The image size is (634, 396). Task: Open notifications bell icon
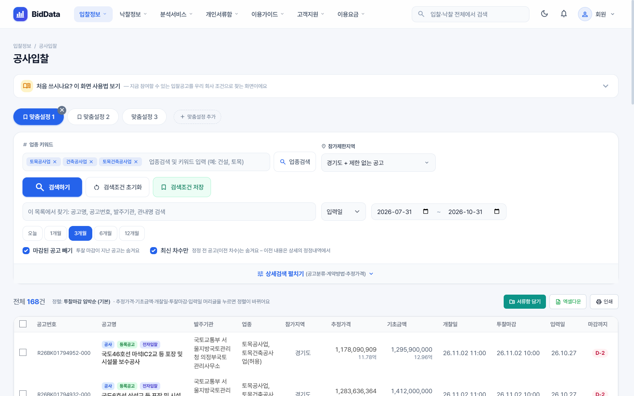564,14
